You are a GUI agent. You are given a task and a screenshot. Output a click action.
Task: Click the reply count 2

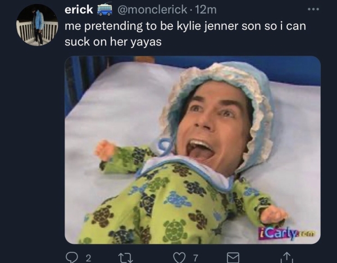88,258
